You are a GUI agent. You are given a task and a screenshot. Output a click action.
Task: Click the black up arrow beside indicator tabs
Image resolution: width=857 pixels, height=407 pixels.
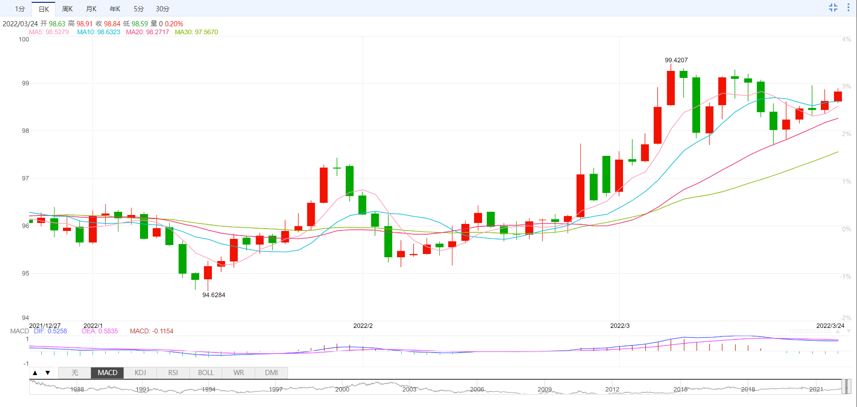(x=35, y=373)
